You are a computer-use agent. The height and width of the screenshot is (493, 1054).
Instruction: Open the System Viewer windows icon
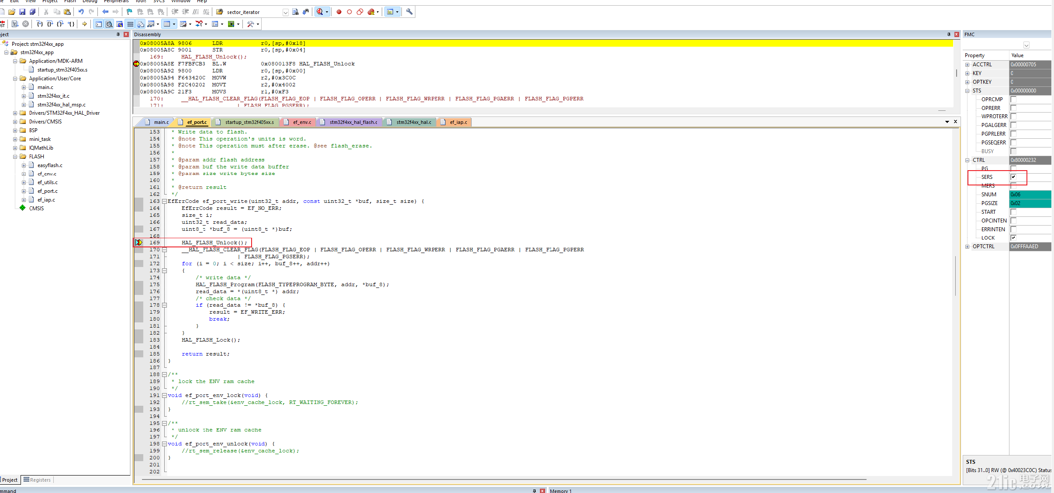[x=231, y=24]
